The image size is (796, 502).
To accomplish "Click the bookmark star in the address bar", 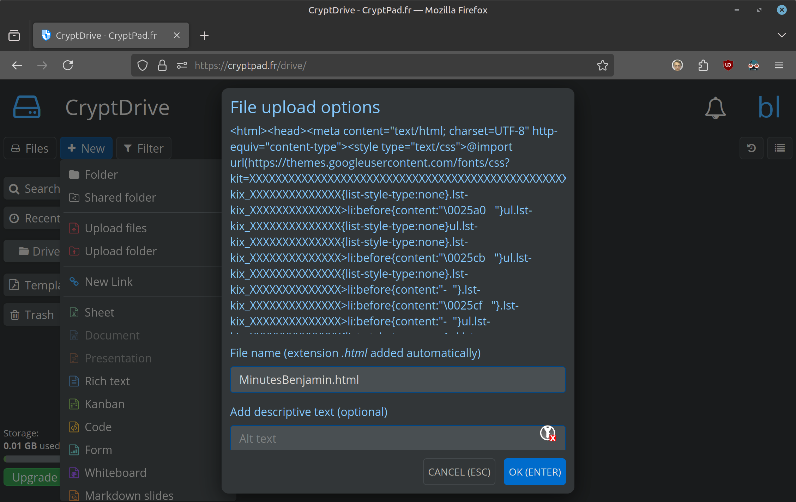I will coord(602,65).
